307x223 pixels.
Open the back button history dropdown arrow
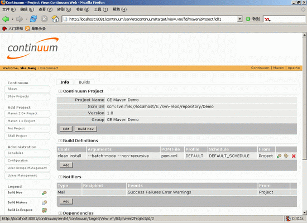(x=12, y=19)
